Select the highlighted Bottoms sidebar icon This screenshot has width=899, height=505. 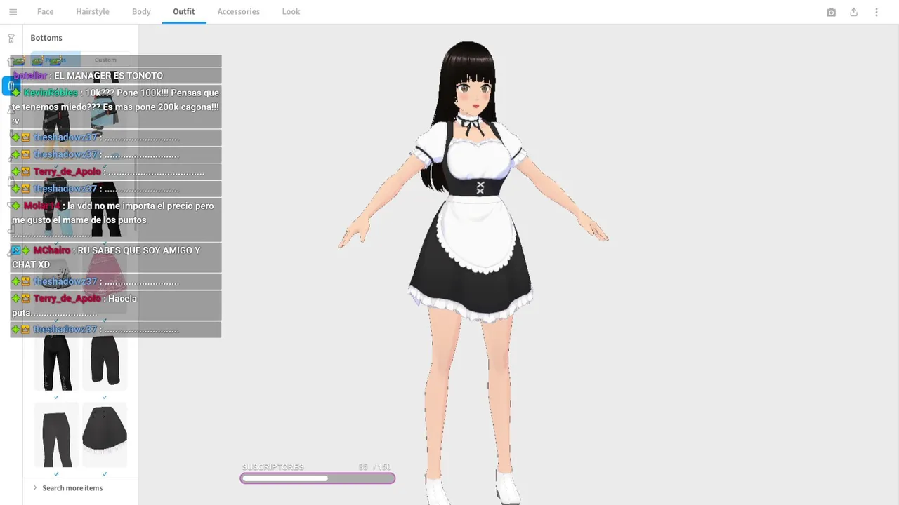pyautogui.click(x=11, y=86)
